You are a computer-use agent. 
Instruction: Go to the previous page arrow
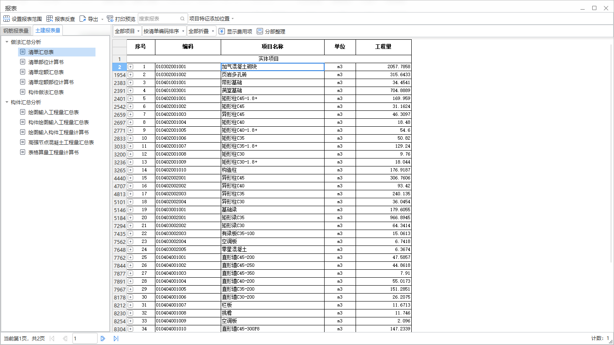[x=65, y=339]
